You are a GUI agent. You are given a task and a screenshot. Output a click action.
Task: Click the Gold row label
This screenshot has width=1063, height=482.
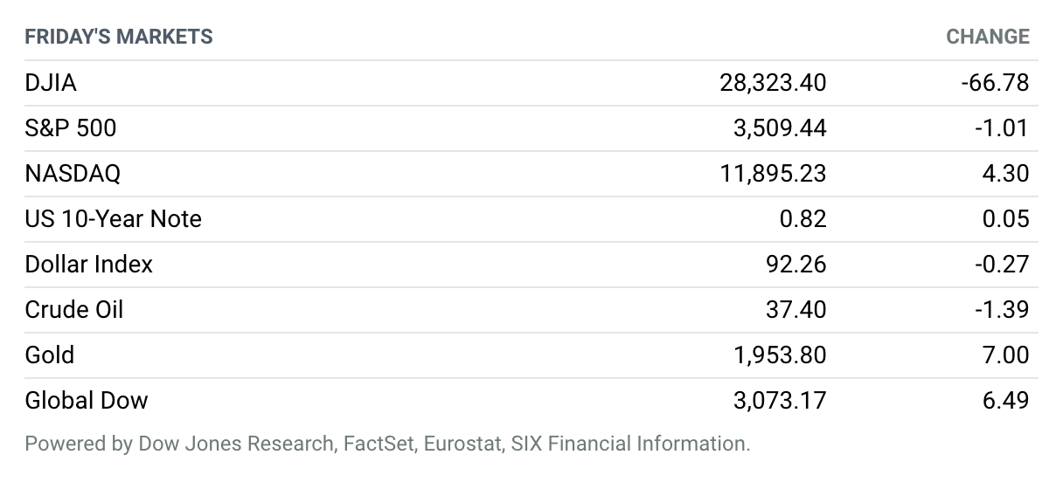click(x=50, y=355)
